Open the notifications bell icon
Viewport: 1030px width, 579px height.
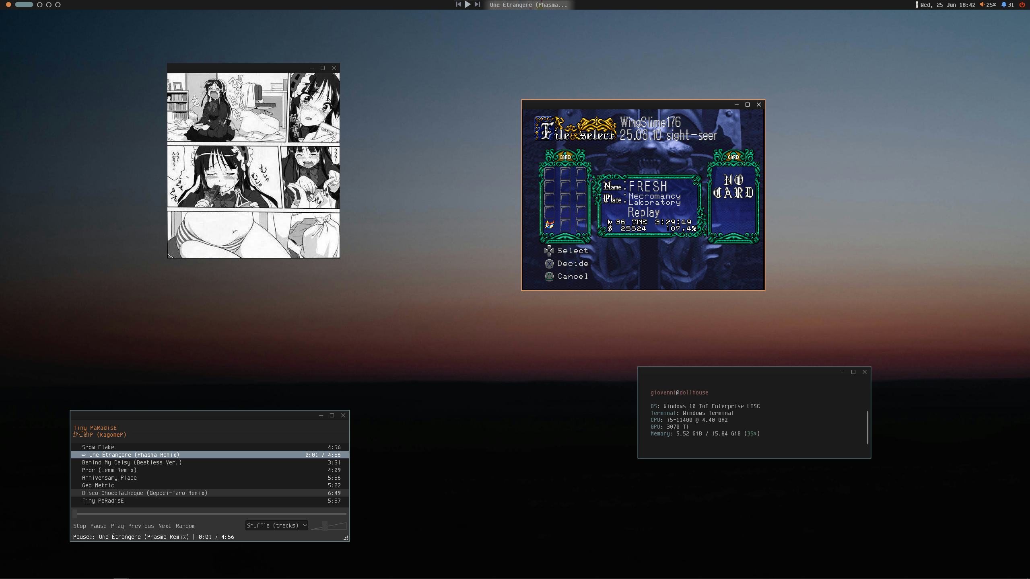tap(1004, 5)
